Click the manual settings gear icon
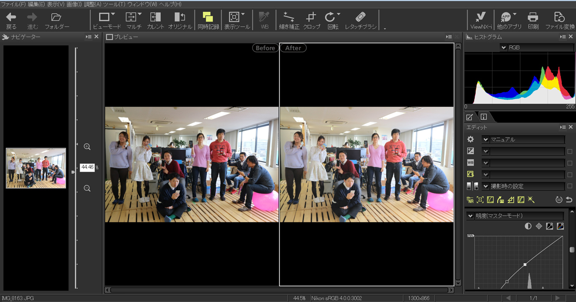Viewport: 576px width, 302px height. [x=471, y=139]
